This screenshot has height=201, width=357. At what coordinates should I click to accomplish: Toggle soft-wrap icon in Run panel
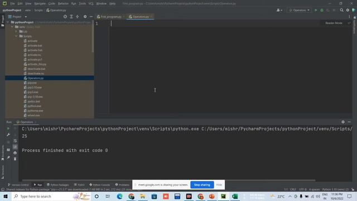(x=15, y=141)
